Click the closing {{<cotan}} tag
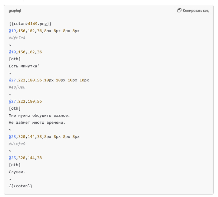Image resolution: width=218 pixels, height=197 pixels. pos(21,186)
